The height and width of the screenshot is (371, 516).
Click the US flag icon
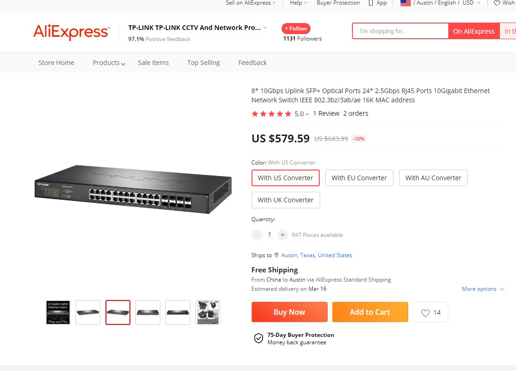pos(405,3)
